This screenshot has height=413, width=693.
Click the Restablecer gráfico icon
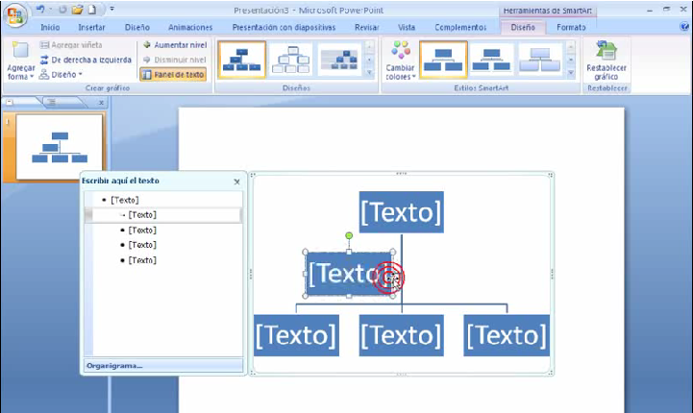606,53
